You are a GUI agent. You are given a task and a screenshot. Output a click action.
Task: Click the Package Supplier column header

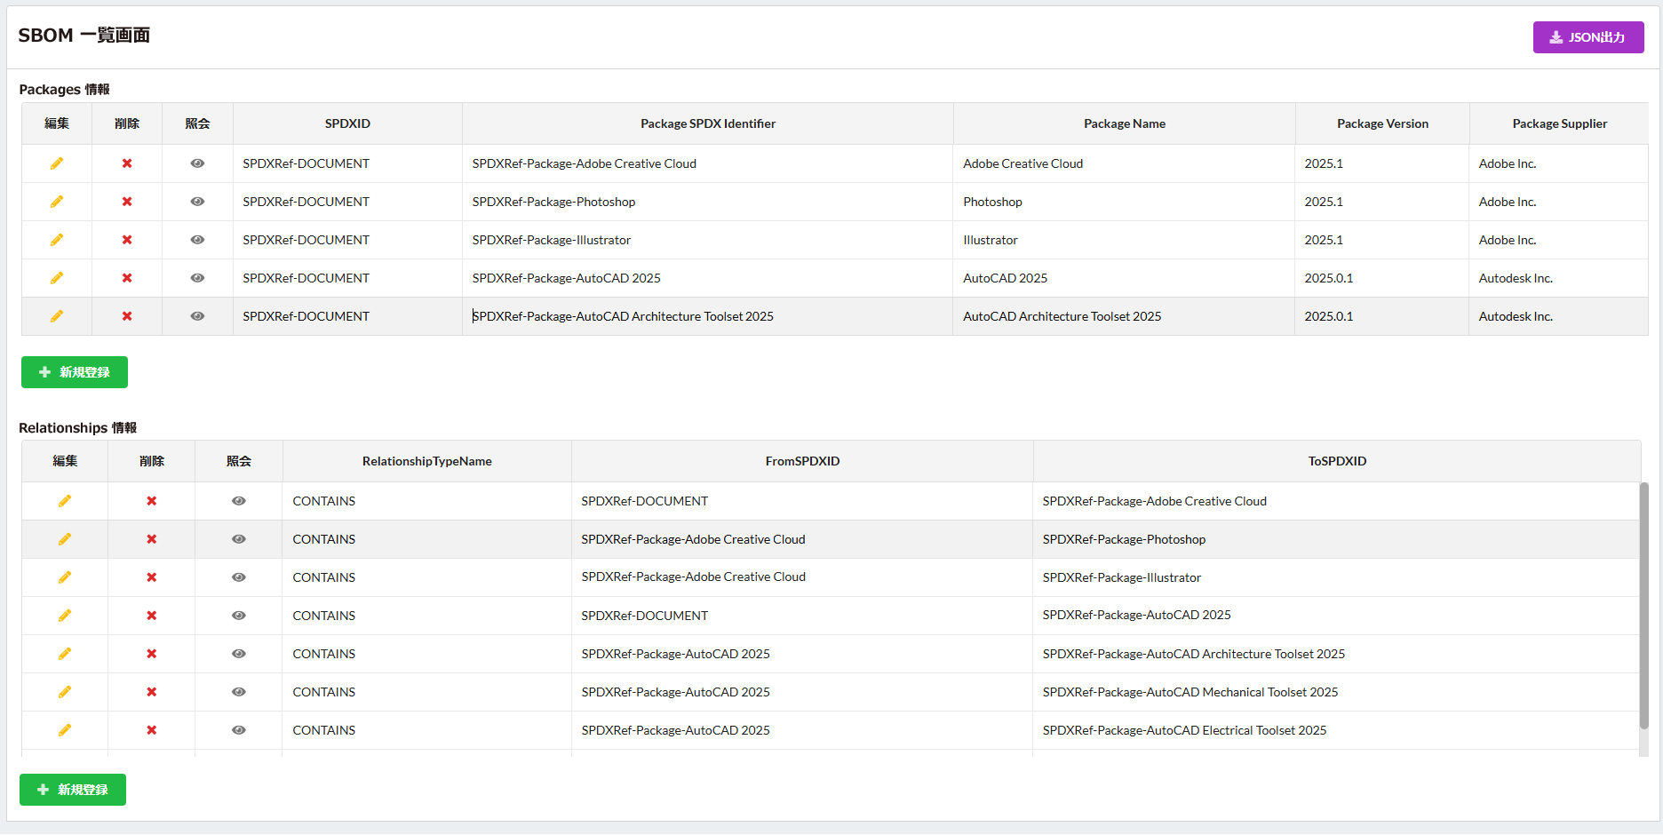click(x=1559, y=123)
